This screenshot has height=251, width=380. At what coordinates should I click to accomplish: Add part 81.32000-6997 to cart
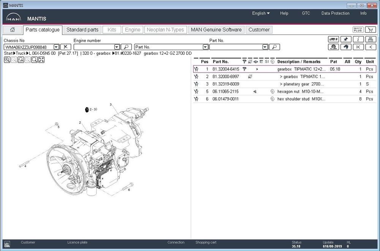196,77
